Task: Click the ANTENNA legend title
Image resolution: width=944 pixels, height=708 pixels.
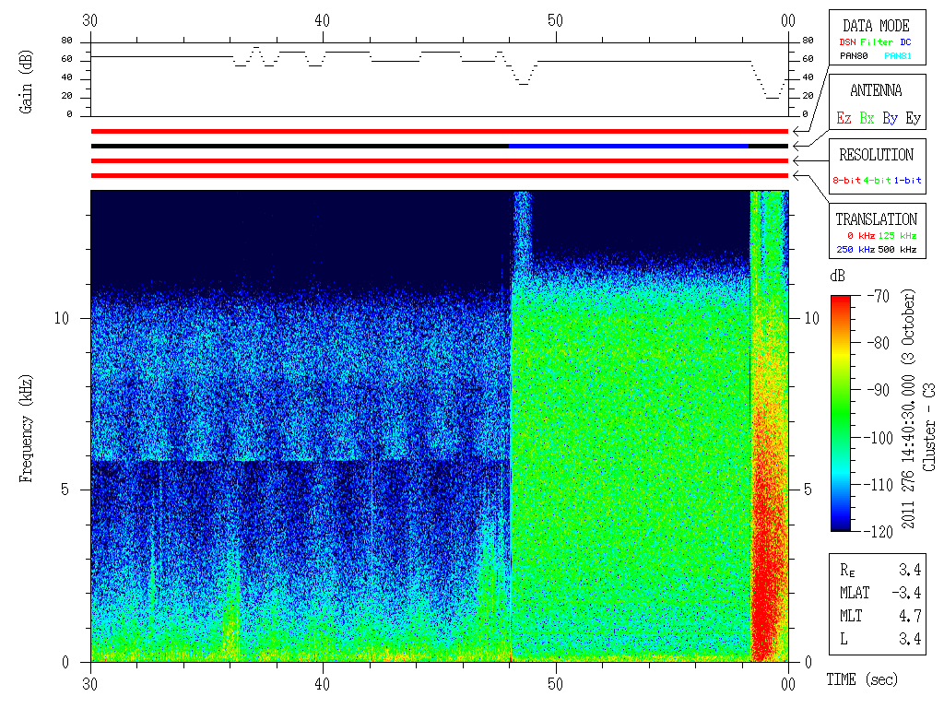Action: coord(876,90)
